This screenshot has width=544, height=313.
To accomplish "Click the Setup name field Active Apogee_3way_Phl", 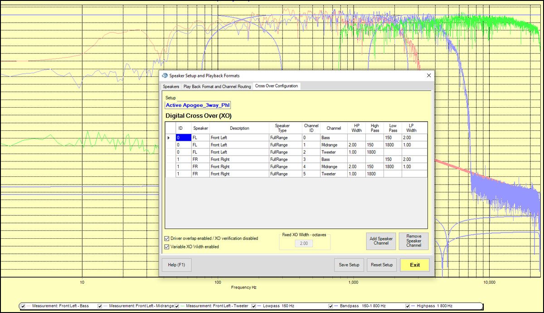I will [x=198, y=105].
